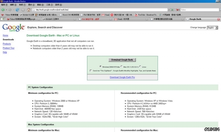Click the small icon left of the tabs
221x132 pixels.
[x=2, y=19]
